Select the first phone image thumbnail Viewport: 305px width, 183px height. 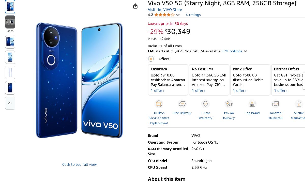point(10,7)
